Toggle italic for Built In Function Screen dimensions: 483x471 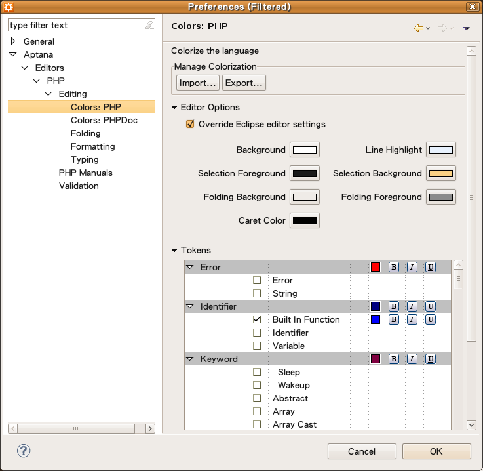412,319
